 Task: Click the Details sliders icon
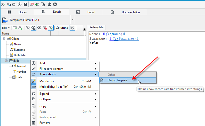point(44,12)
